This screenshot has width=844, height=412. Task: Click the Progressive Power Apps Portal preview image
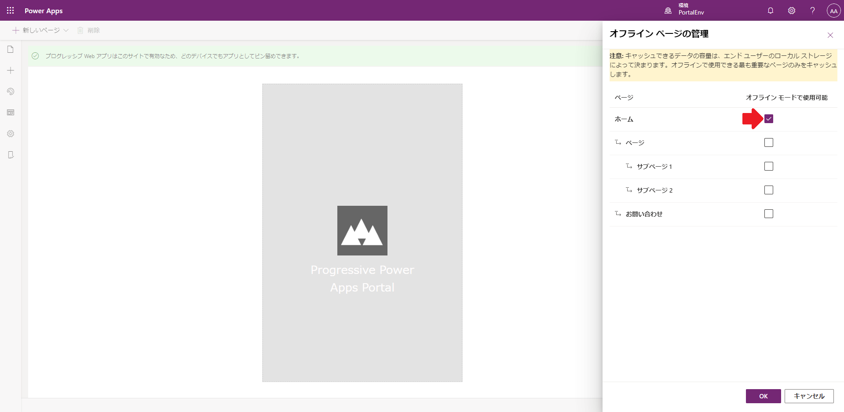pos(362,233)
